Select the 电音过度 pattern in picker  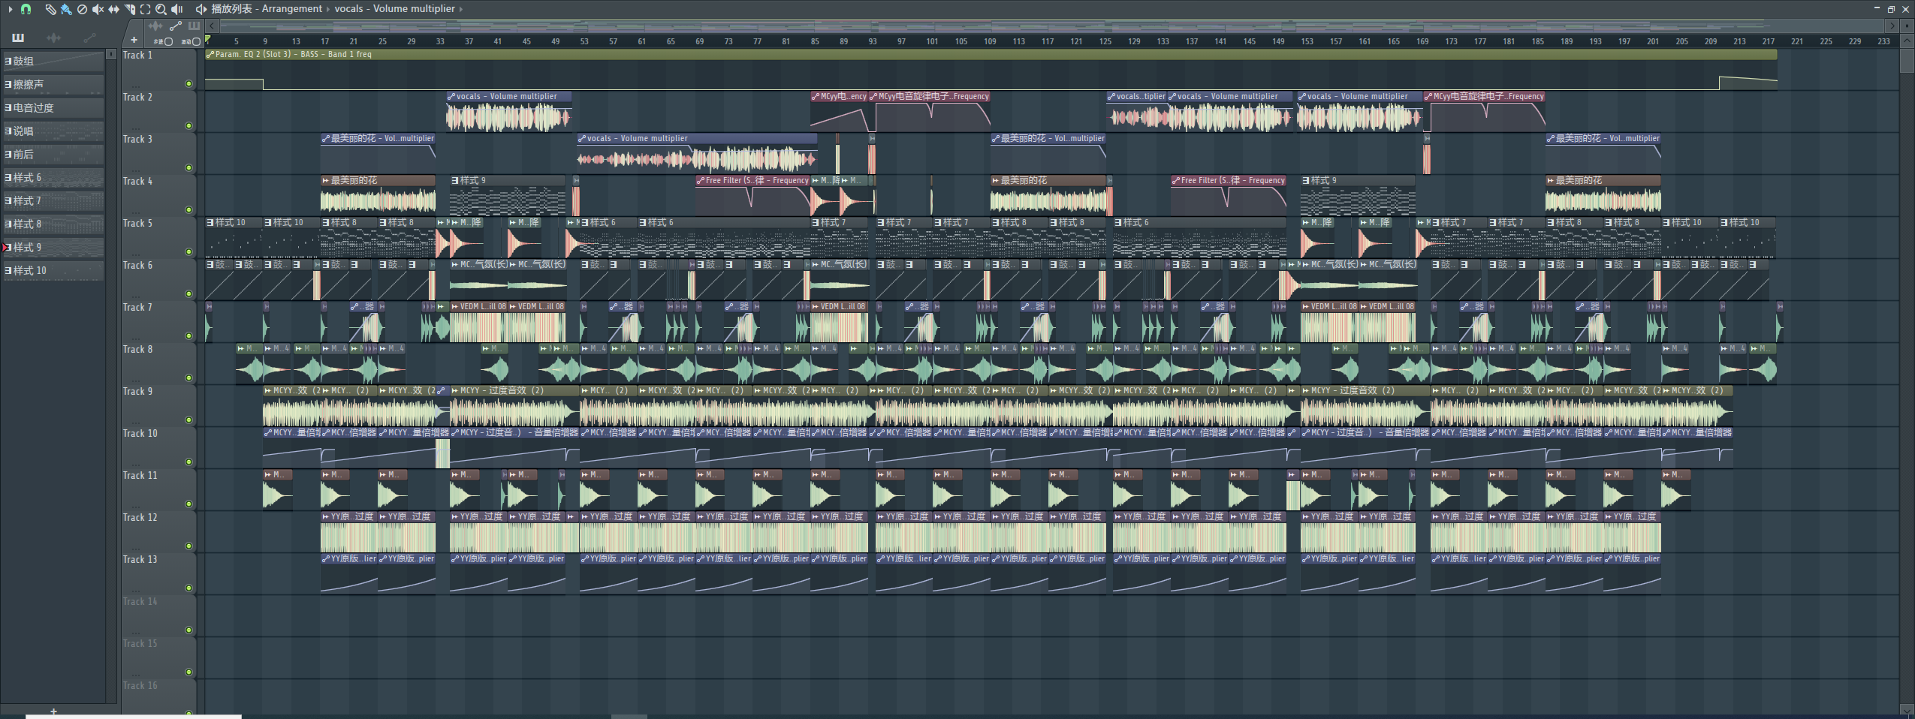(53, 108)
